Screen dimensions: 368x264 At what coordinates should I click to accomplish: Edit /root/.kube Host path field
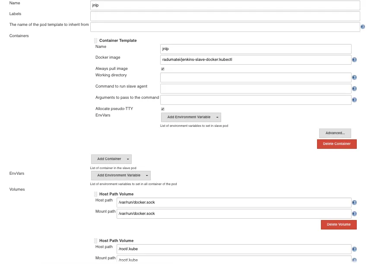point(234,249)
